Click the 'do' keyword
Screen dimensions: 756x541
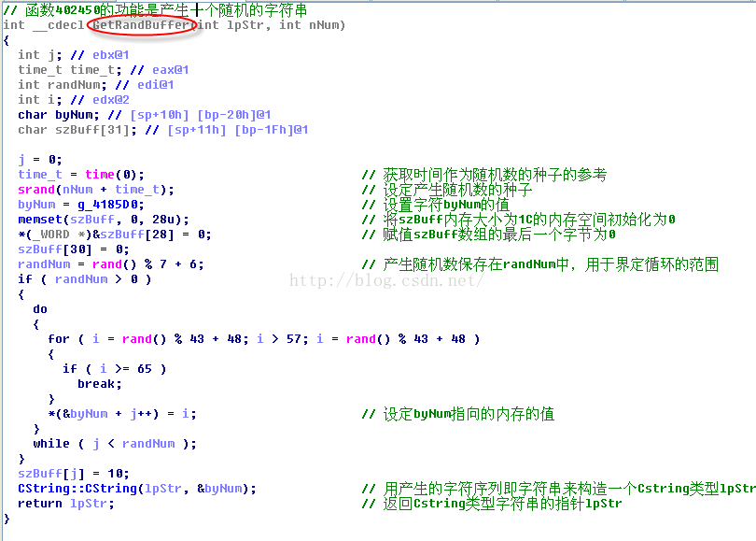pyautogui.click(x=40, y=309)
